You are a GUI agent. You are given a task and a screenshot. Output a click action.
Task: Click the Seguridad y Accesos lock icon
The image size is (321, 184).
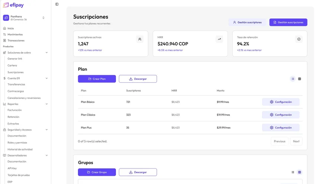[x=4, y=130]
